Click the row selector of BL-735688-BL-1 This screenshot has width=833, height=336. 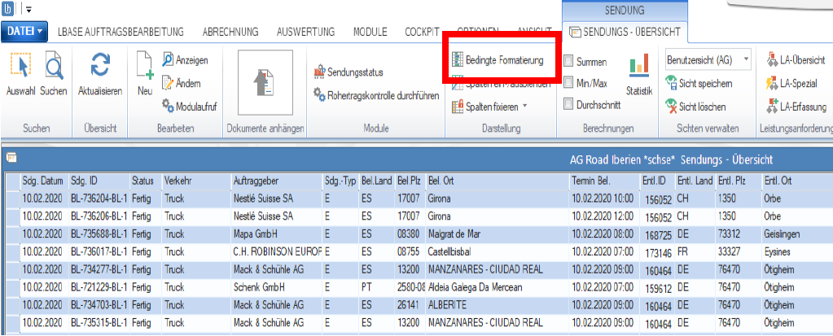[x=13, y=234]
